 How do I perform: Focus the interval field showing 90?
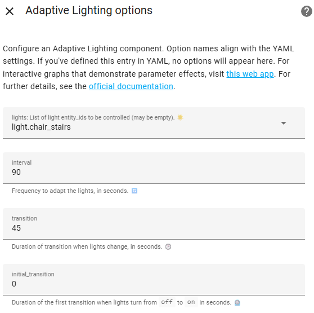coord(154,167)
